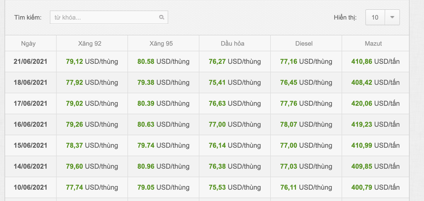Click the Tìm kiếm label
The height and width of the screenshot is (201, 424).
coord(28,18)
